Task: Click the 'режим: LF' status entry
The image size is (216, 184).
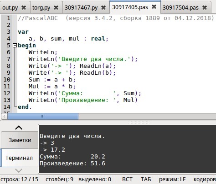Action: point(172,179)
